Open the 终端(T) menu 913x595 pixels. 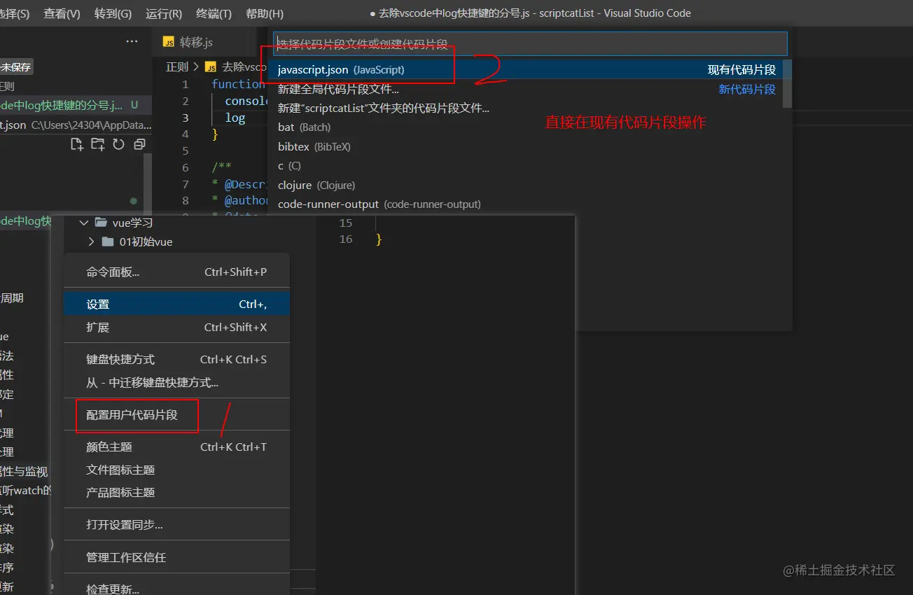tap(214, 13)
